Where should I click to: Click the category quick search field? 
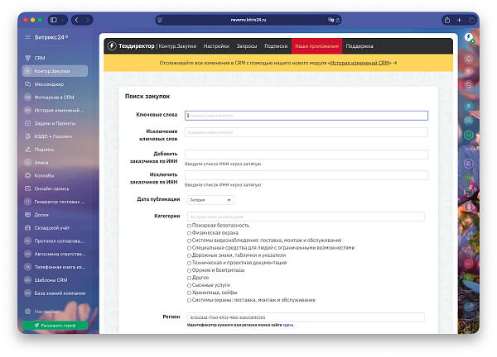(306, 217)
